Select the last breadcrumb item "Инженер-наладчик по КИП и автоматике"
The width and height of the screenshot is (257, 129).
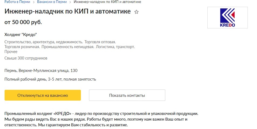click(x=107, y=2)
